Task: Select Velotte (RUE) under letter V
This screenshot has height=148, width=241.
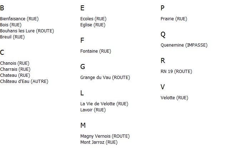Action: pyautogui.click(x=174, y=98)
